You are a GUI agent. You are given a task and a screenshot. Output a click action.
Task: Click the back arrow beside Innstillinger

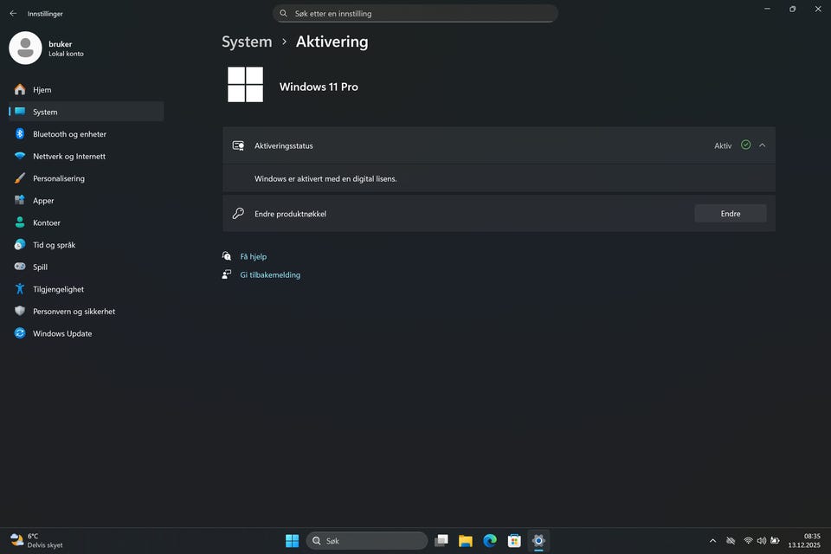13,14
